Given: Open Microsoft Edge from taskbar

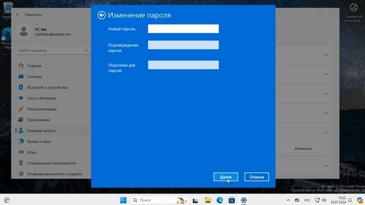Looking at the screenshot, I should 220,200.
